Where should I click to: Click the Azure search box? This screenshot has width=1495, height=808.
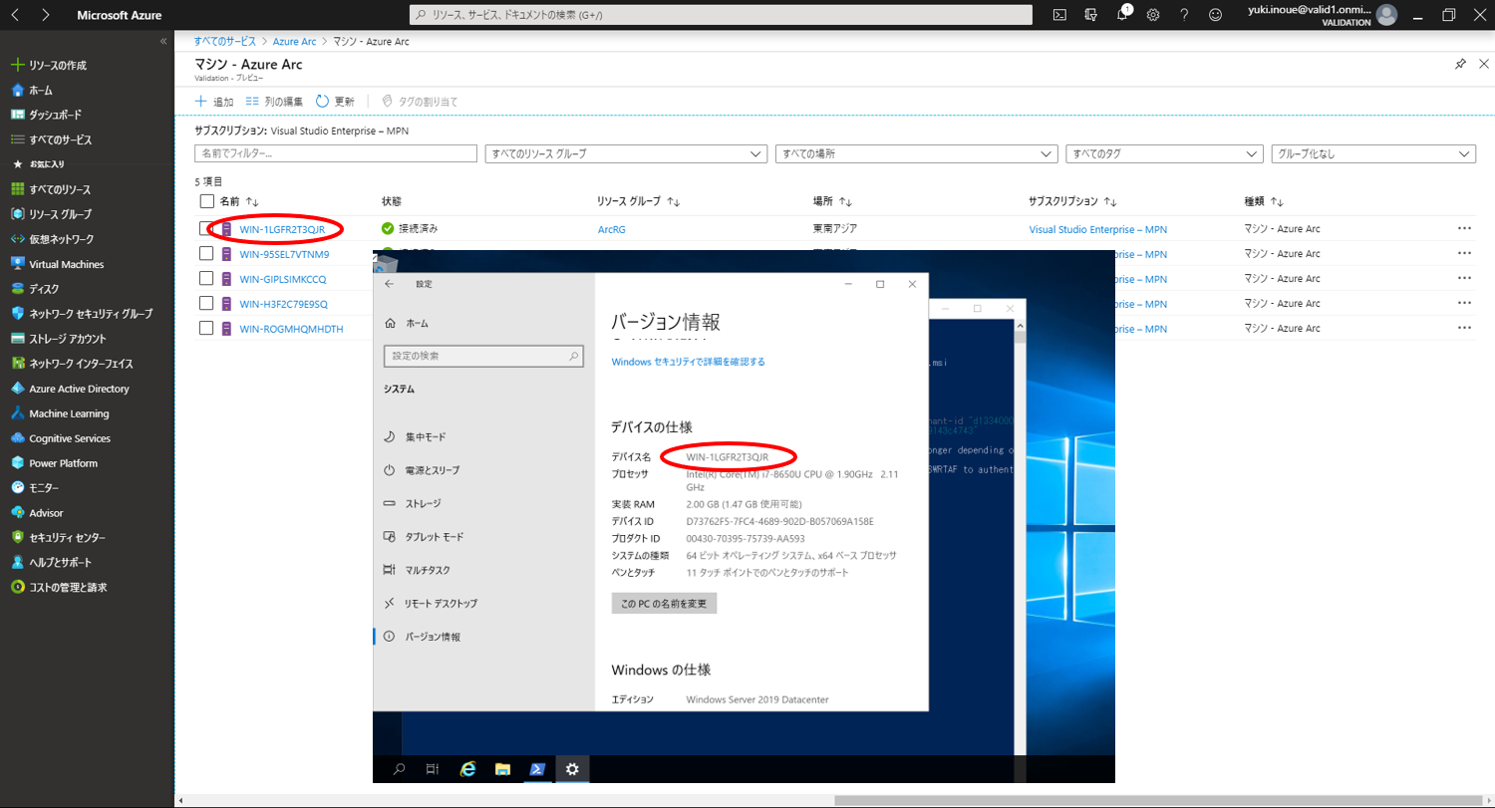[721, 15]
